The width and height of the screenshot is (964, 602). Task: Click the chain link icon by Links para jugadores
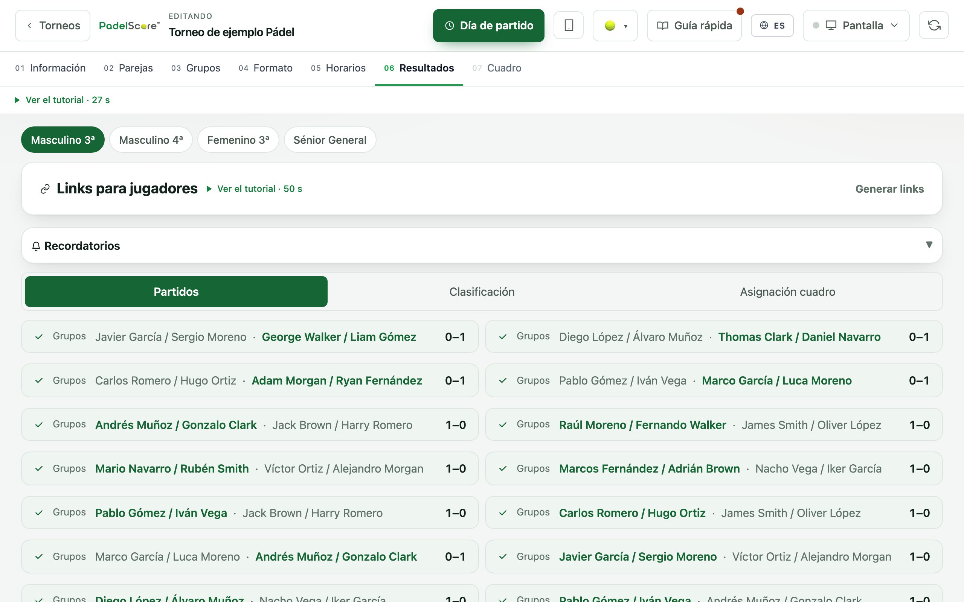[45, 189]
